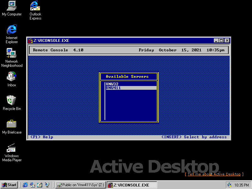252x189 pixels.
Task: Click the View Channels Quick Launch icon
Action: click(x=47, y=185)
